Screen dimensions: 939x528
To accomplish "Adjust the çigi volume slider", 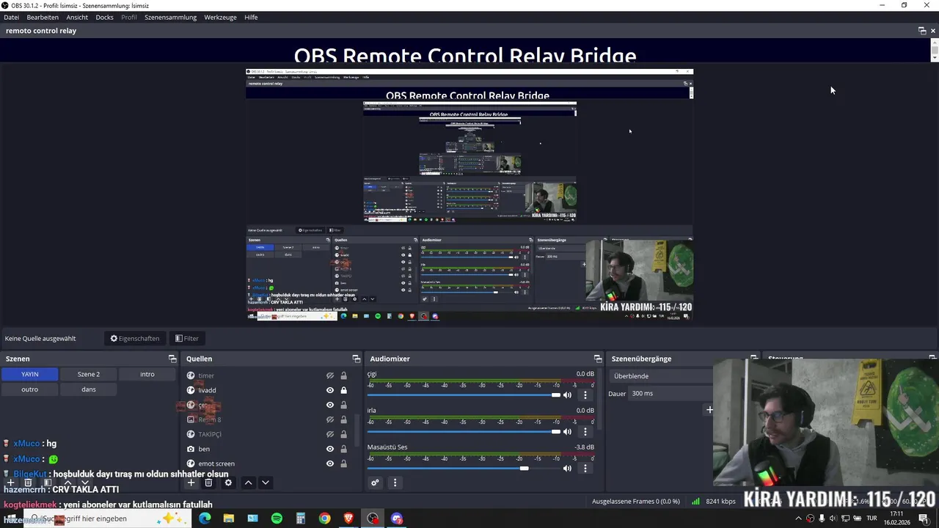I will click(464, 395).
